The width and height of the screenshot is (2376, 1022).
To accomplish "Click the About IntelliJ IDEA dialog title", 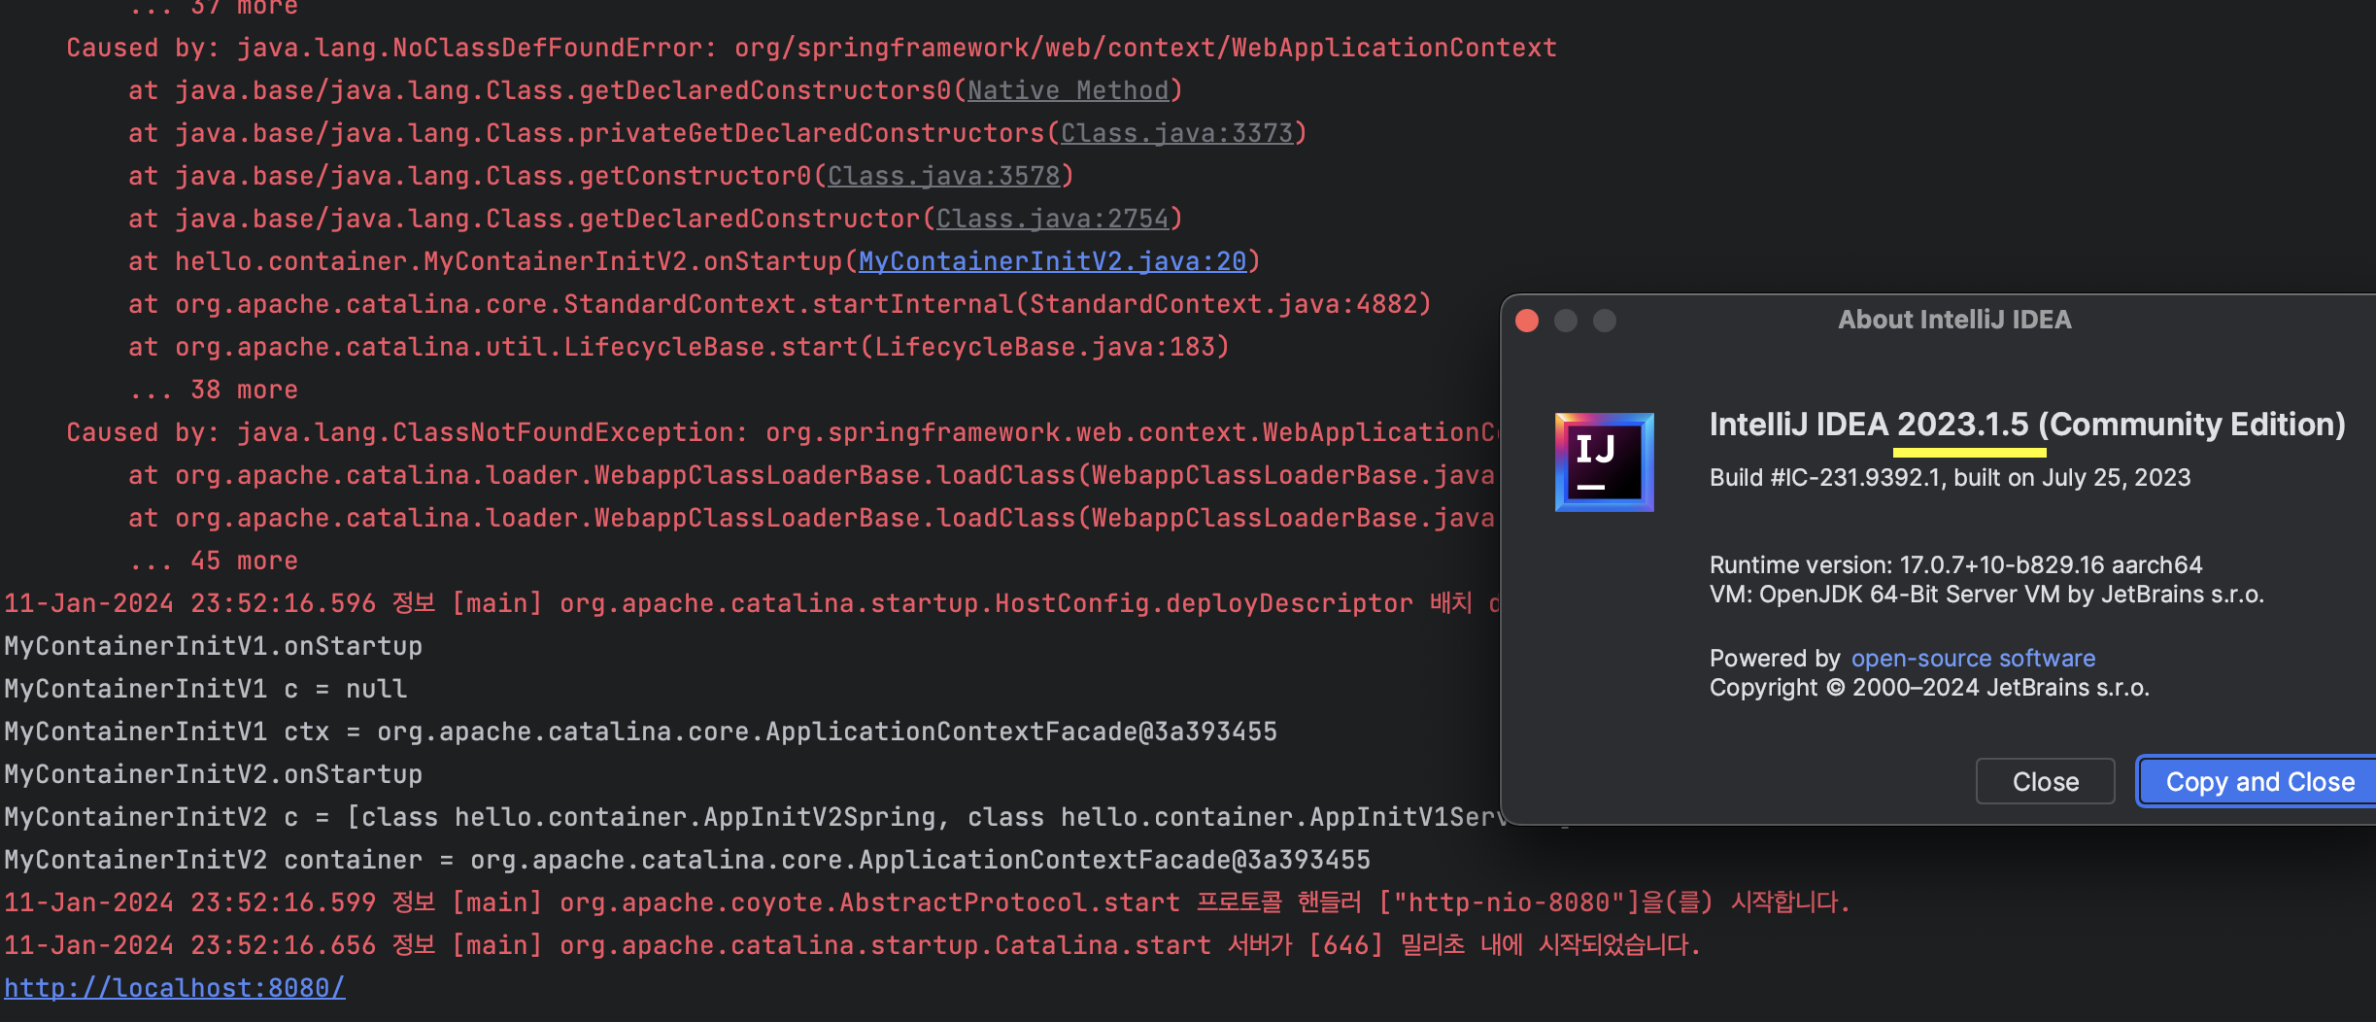I will [x=1954, y=320].
